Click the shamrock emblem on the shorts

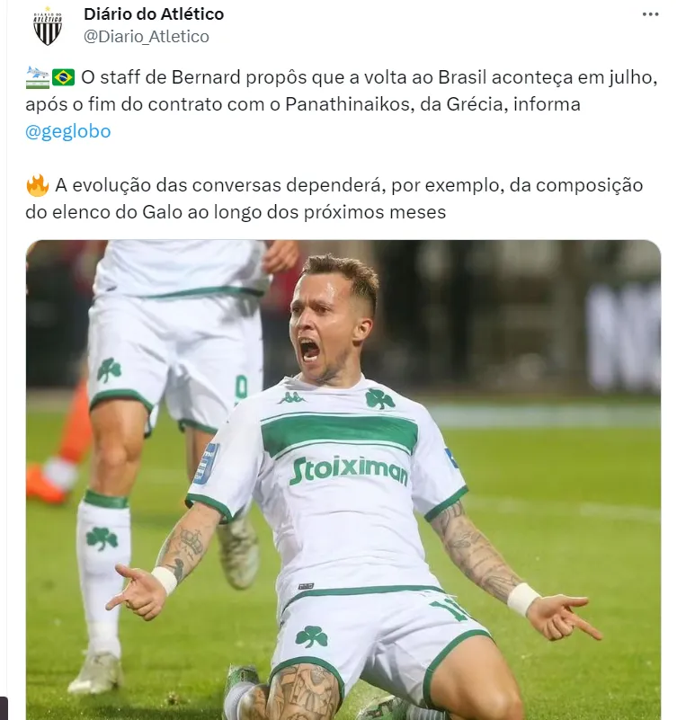point(311,637)
